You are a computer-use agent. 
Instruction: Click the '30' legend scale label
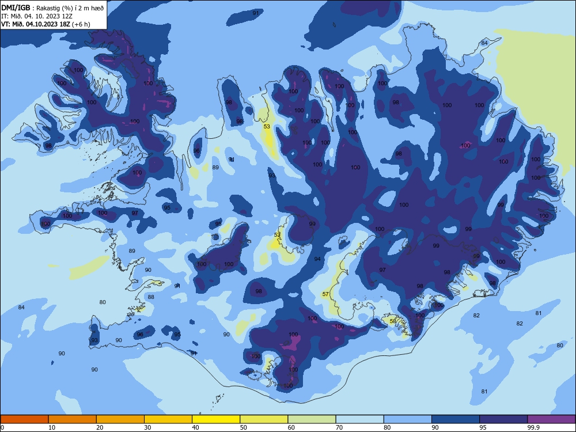(x=147, y=427)
